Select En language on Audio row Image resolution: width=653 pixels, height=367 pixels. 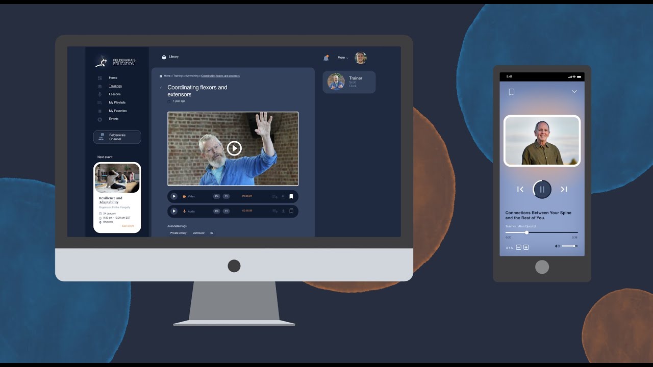[216, 211]
